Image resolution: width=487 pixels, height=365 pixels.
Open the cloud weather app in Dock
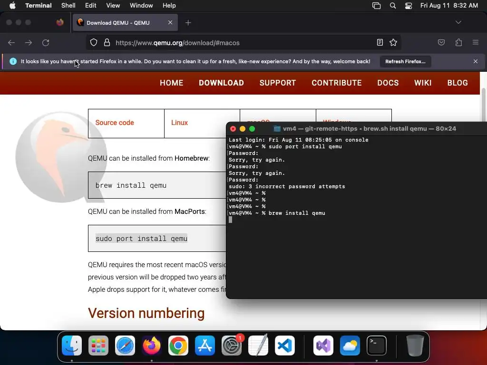coord(350,346)
